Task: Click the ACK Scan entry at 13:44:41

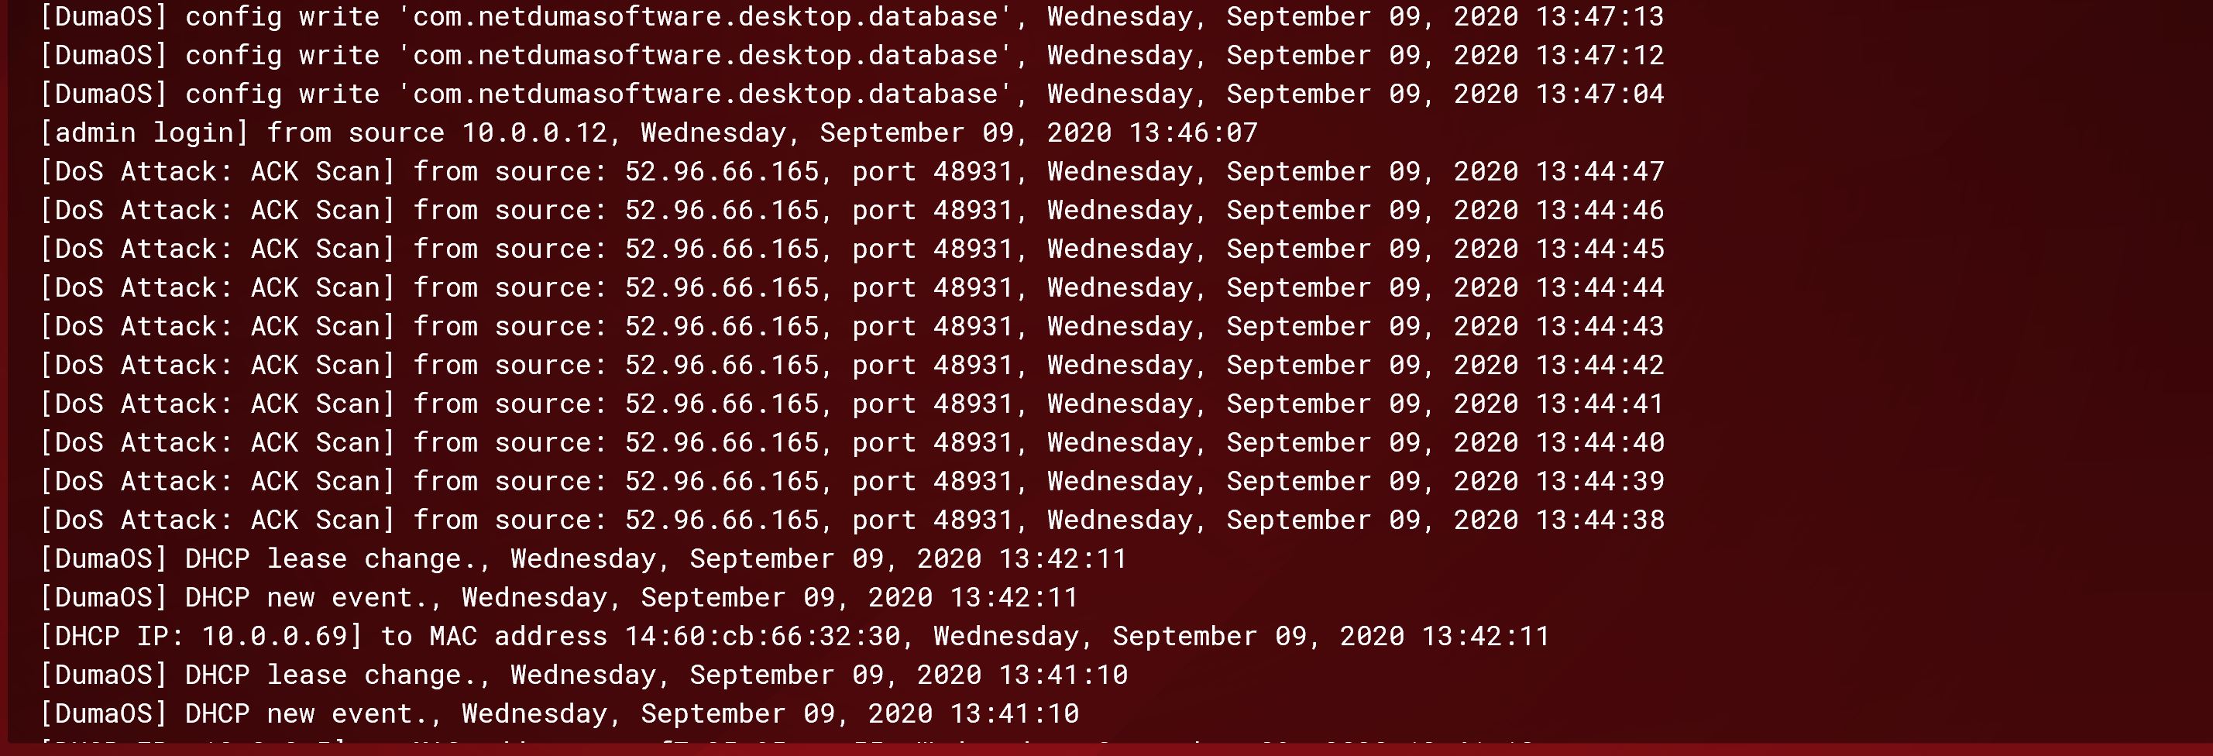Action: pyautogui.click(x=850, y=404)
